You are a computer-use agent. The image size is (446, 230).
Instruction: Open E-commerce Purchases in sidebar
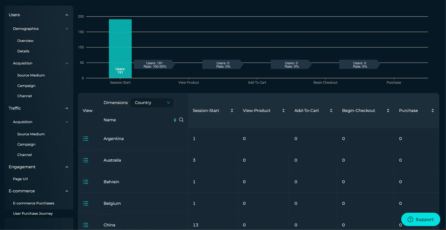(33, 203)
